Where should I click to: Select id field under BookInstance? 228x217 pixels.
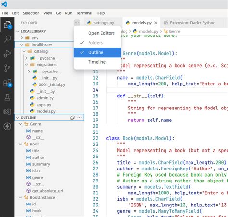34,204
